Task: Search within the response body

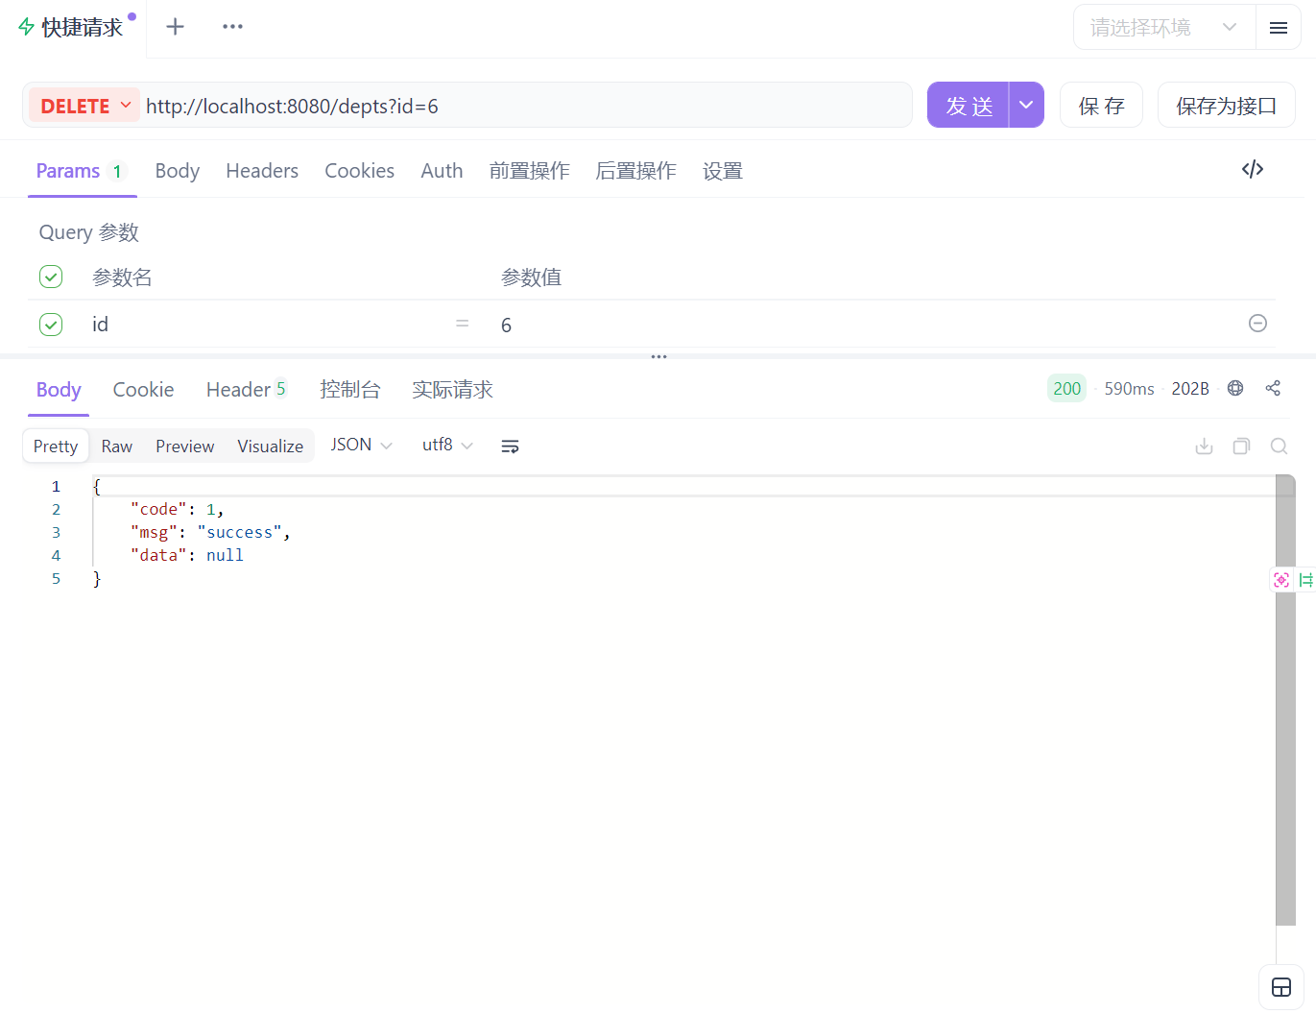Action: 1279,446
